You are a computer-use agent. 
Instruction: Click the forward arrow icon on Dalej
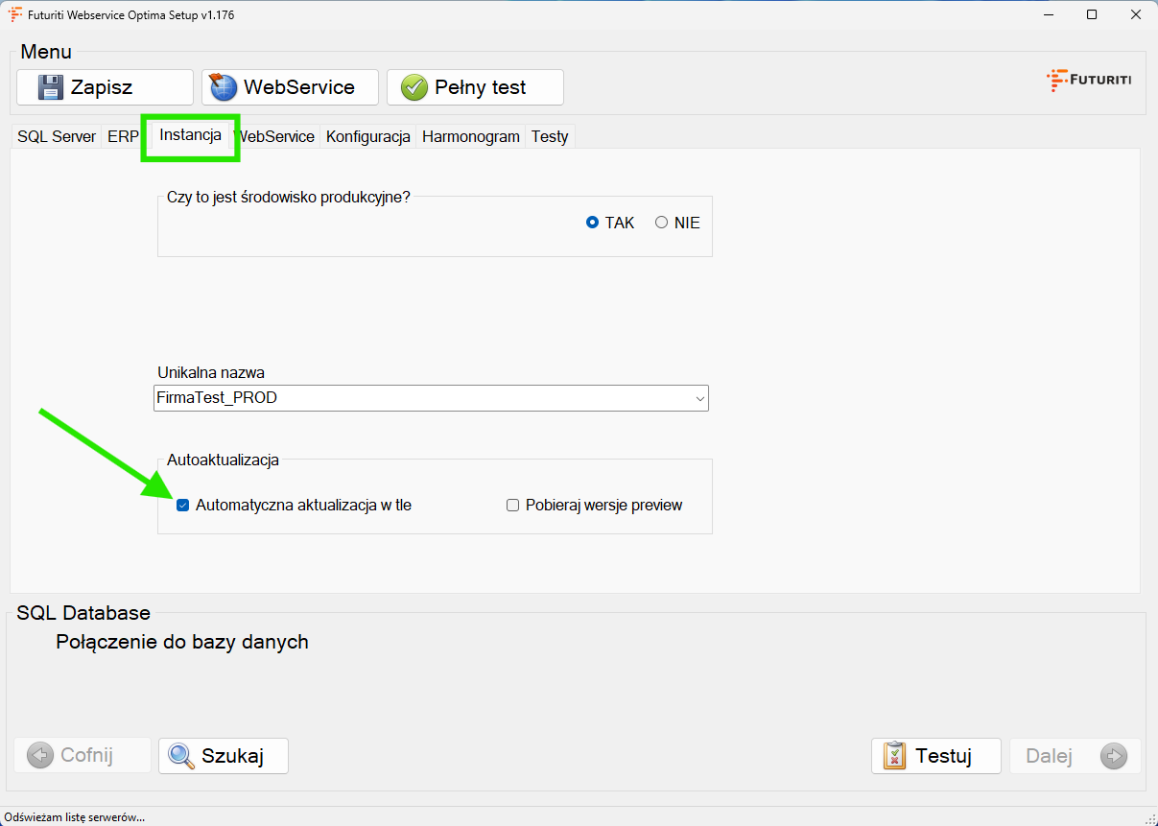(x=1113, y=756)
